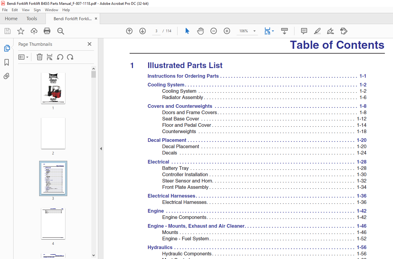Click the upload to cloud icon
This screenshot has height=259, width=393.
click(34, 31)
